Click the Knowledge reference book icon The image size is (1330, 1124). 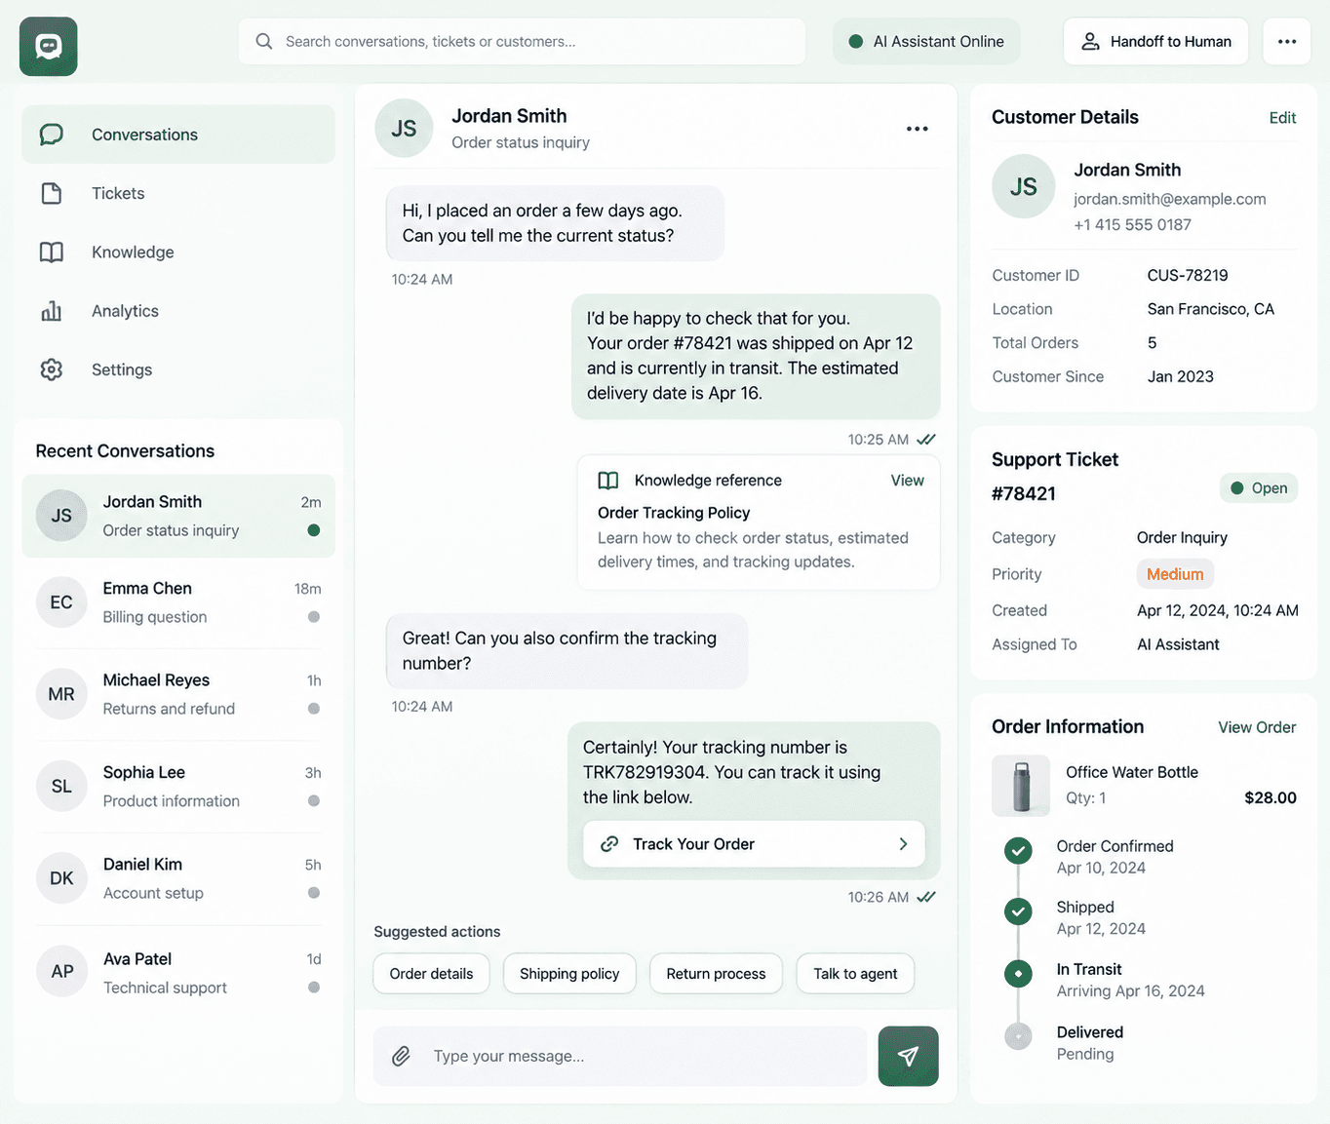click(x=608, y=481)
